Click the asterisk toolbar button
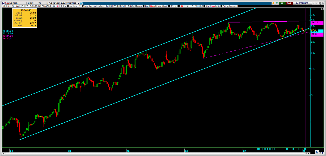The height and width of the screenshot is (156, 326). click(x=80, y=6)
